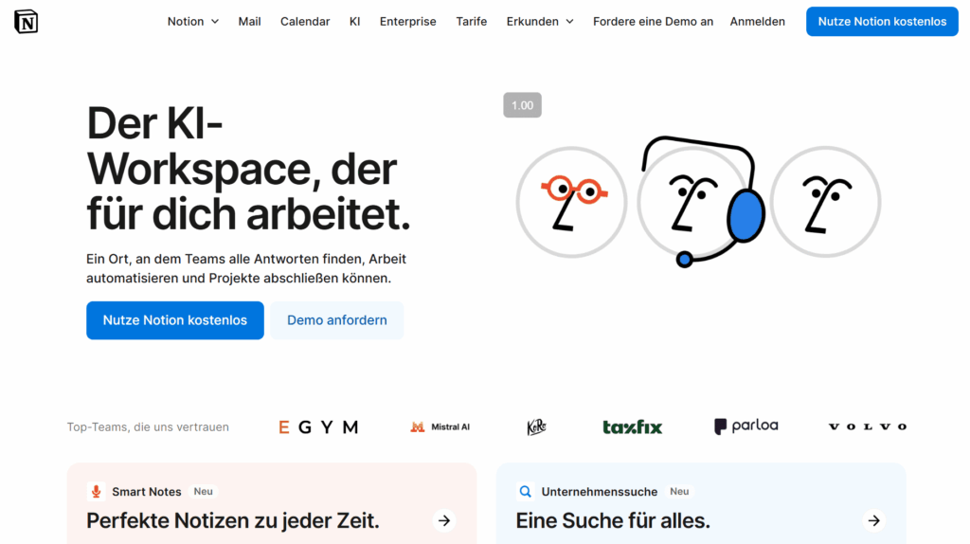The width and height of the screenshot is (970, 544).
Task: Click the taxfix logo
Action: pos(632,427)
